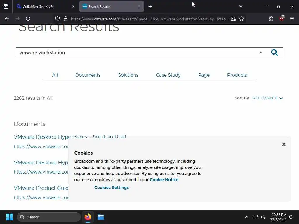
Task: Focus the browser URL address bar
Action: click(149, 19)
